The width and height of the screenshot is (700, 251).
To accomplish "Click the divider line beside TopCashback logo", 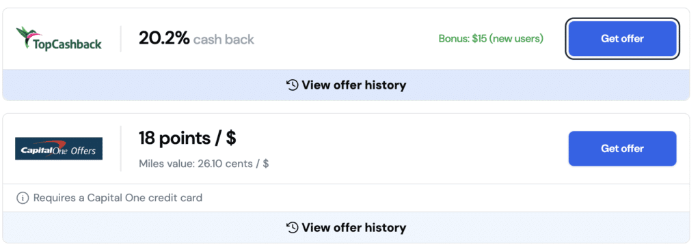I will click(x=120, y=39).
